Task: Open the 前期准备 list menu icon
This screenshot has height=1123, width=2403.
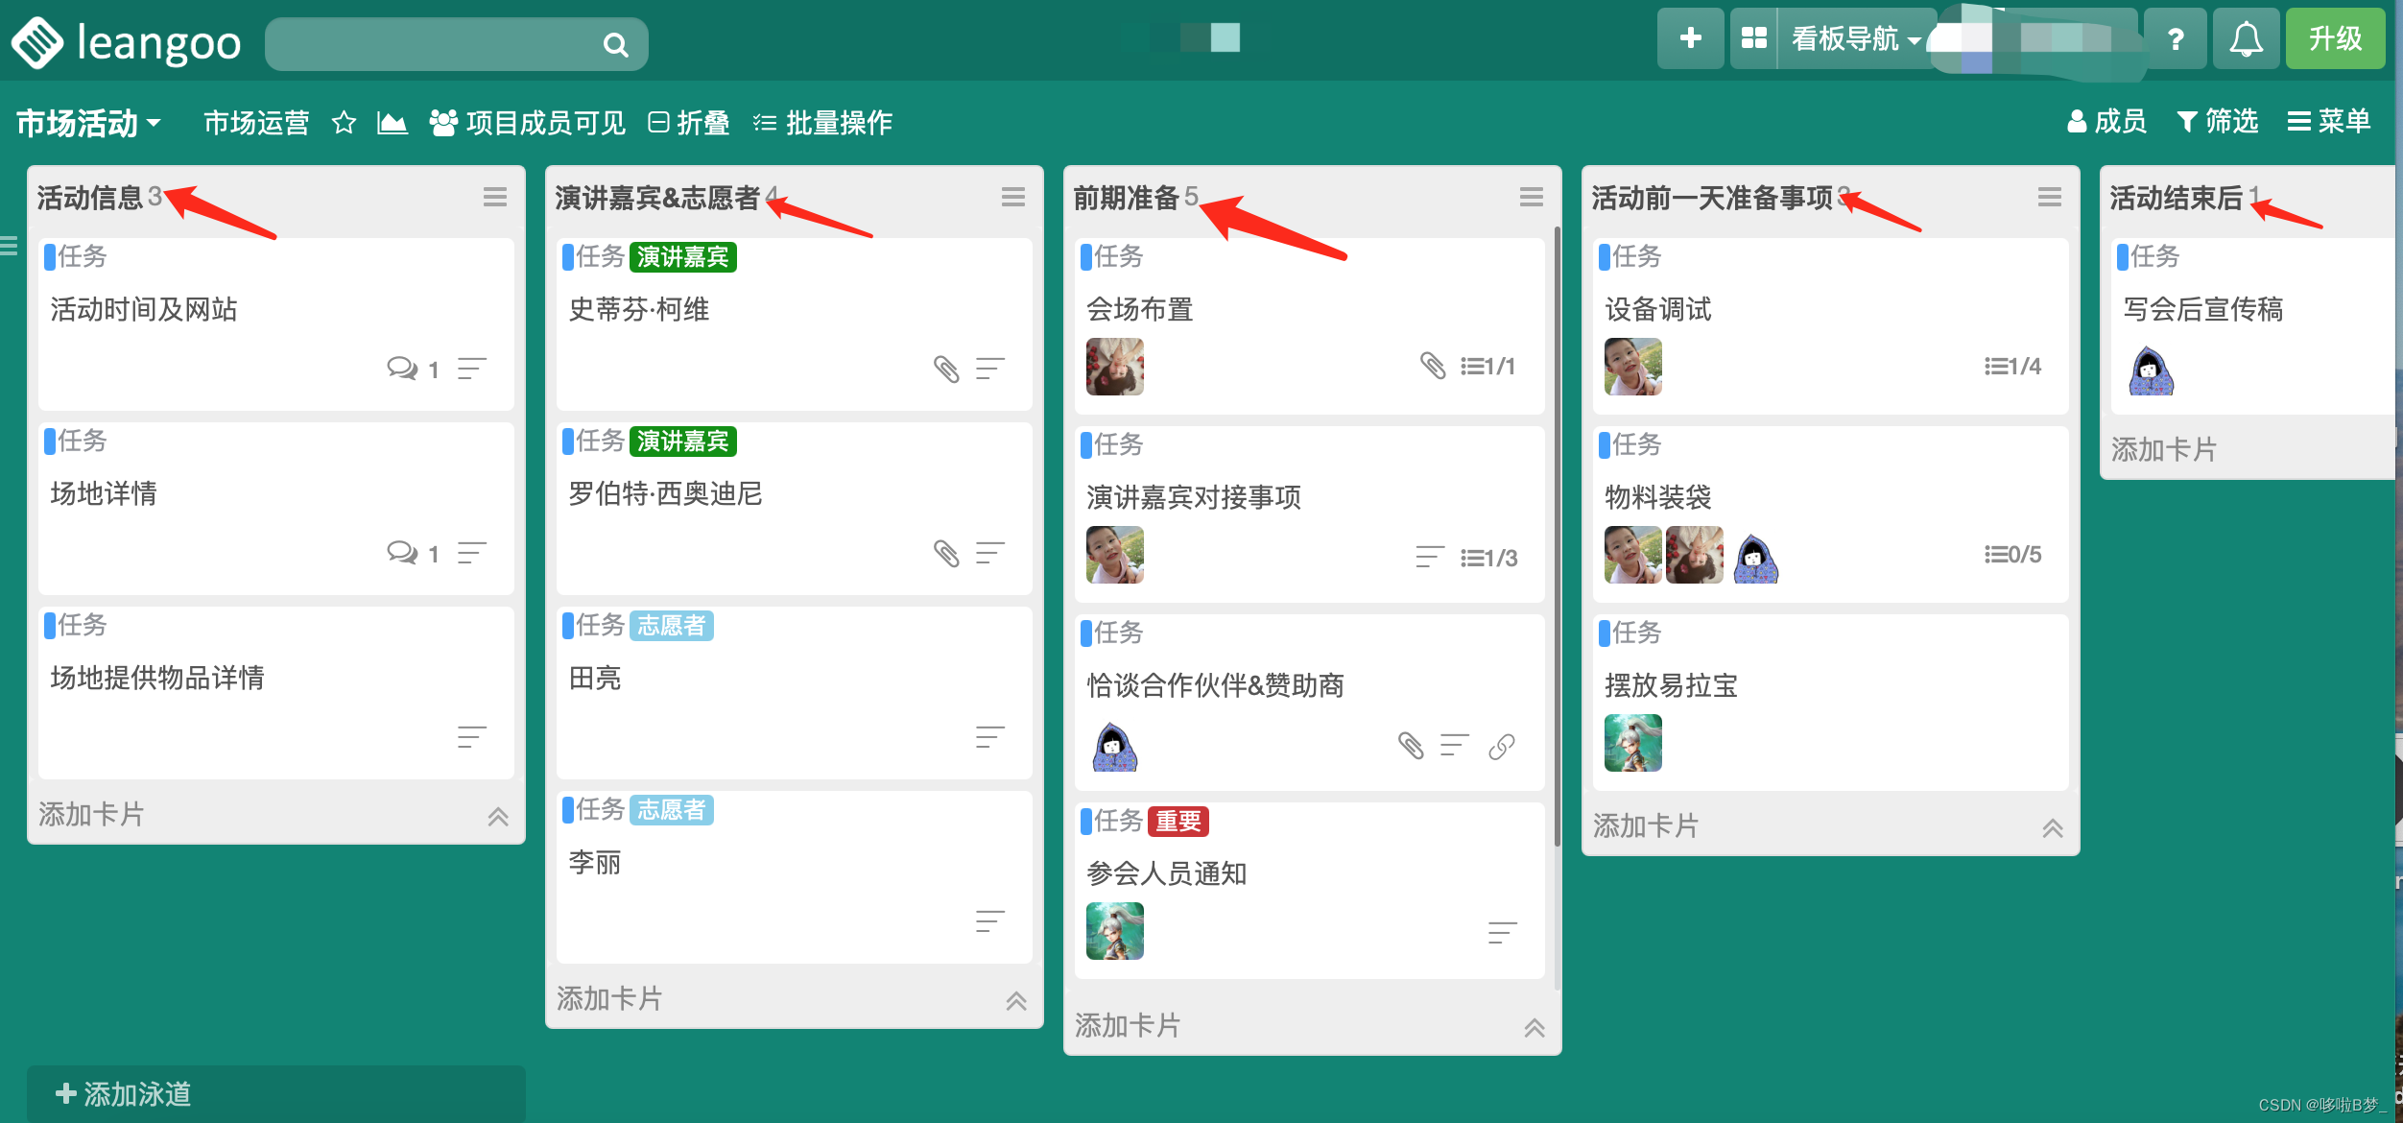Action: 1532,197
